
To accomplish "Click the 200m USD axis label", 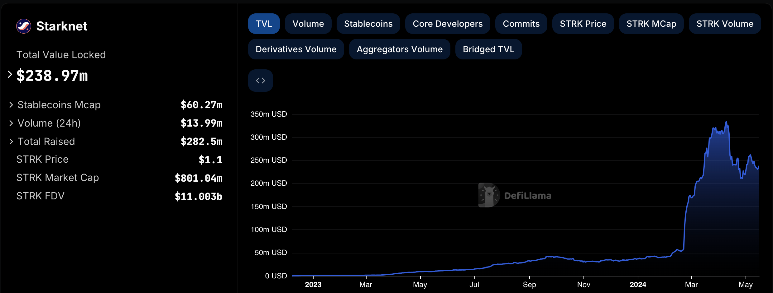I will point(269,183).
